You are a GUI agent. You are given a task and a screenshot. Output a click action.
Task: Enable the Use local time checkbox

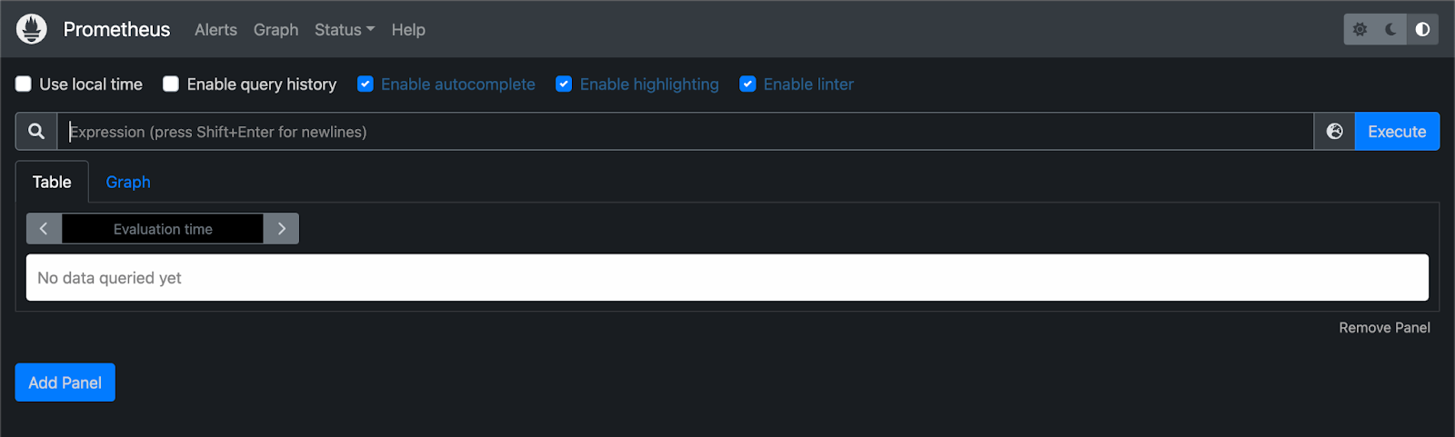point(24,84)
